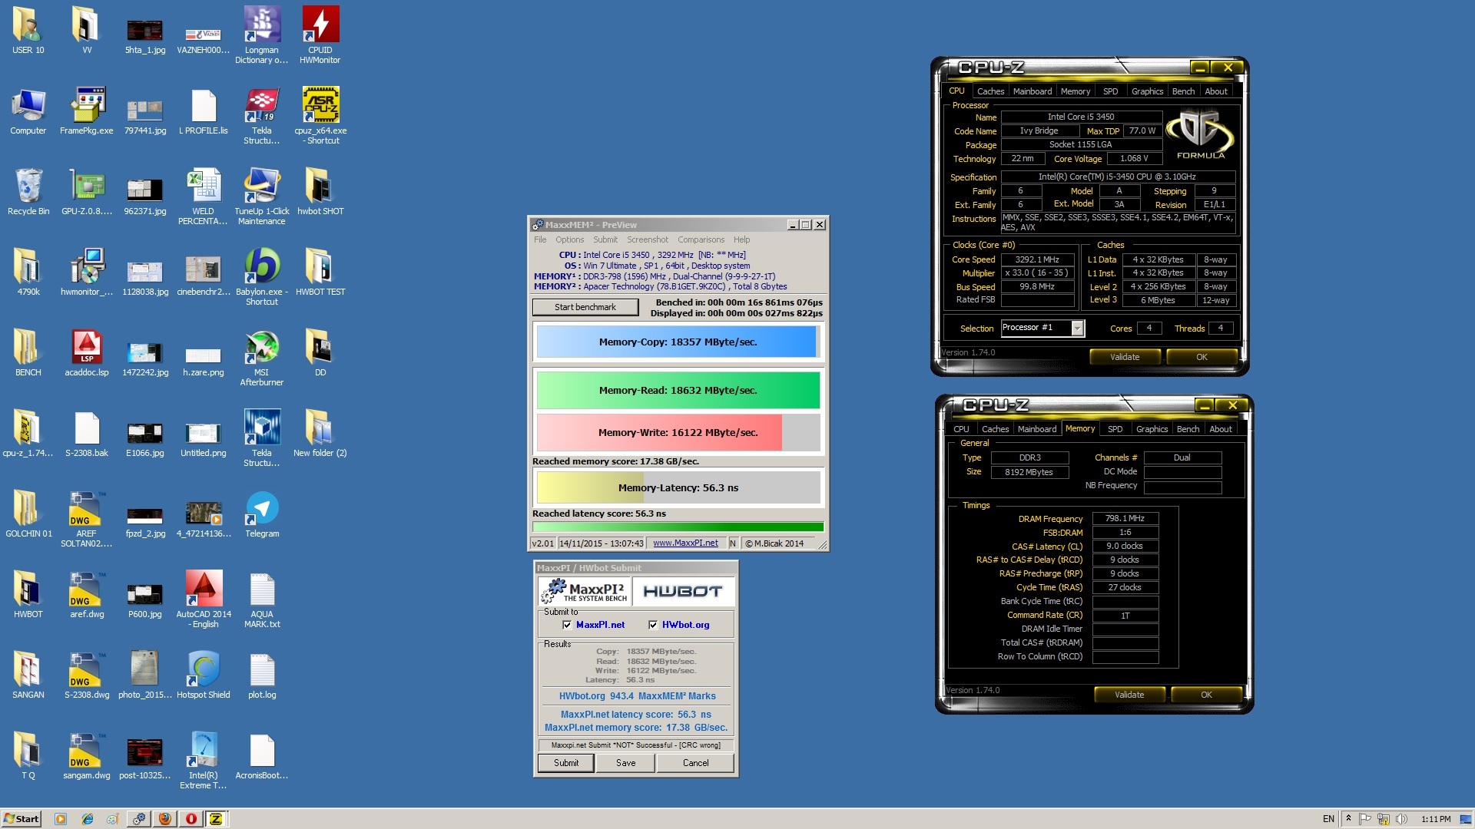Click the Memory-Copy result bar
The image size is (1475, 829).
click(678, 342)
